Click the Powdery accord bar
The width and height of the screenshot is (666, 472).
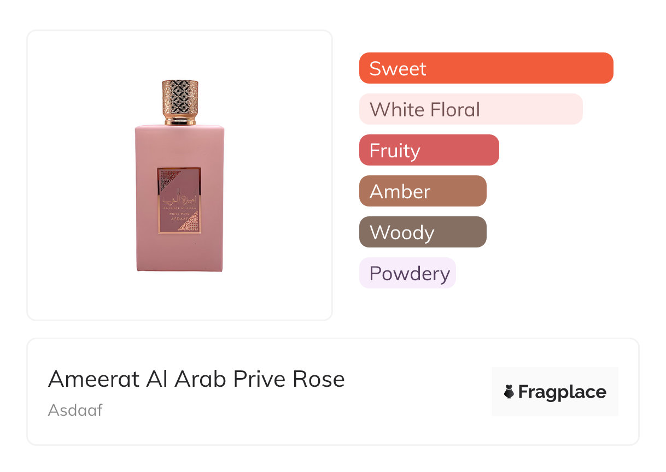point(407,273)
